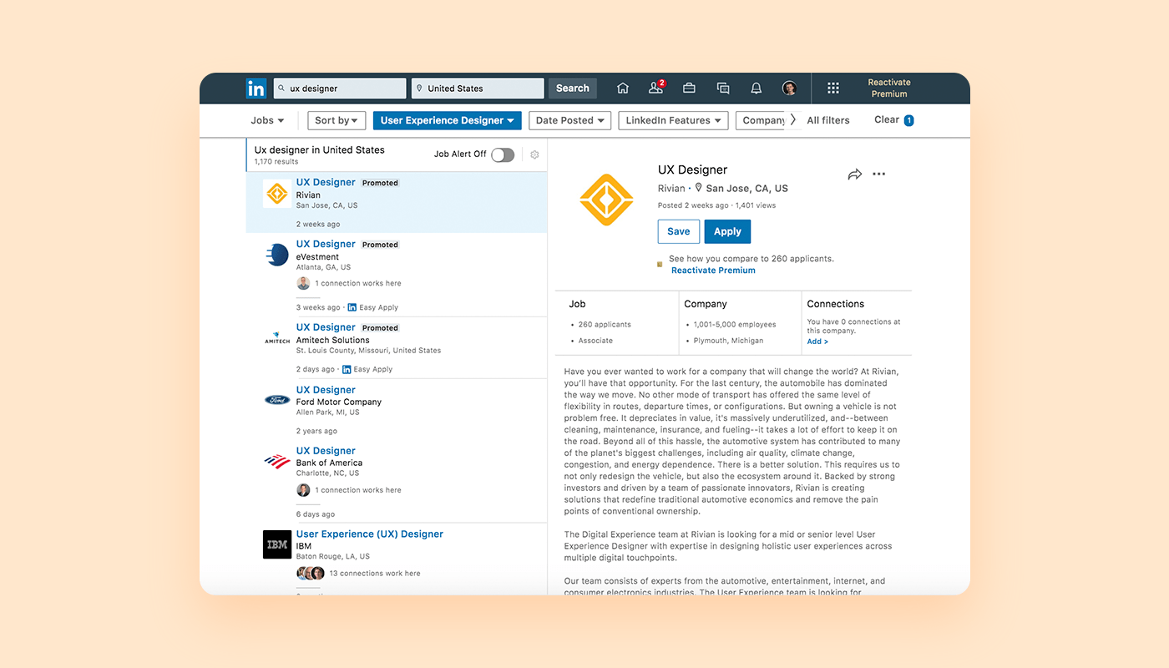Click '1,001-5,000 employees' text
The image size is (1169, 668).
[x=735, y=325]
